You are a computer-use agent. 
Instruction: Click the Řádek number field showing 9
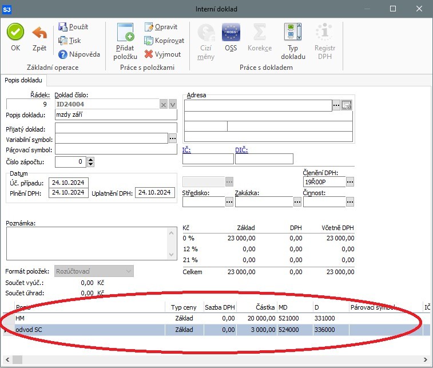pos(27,104)
